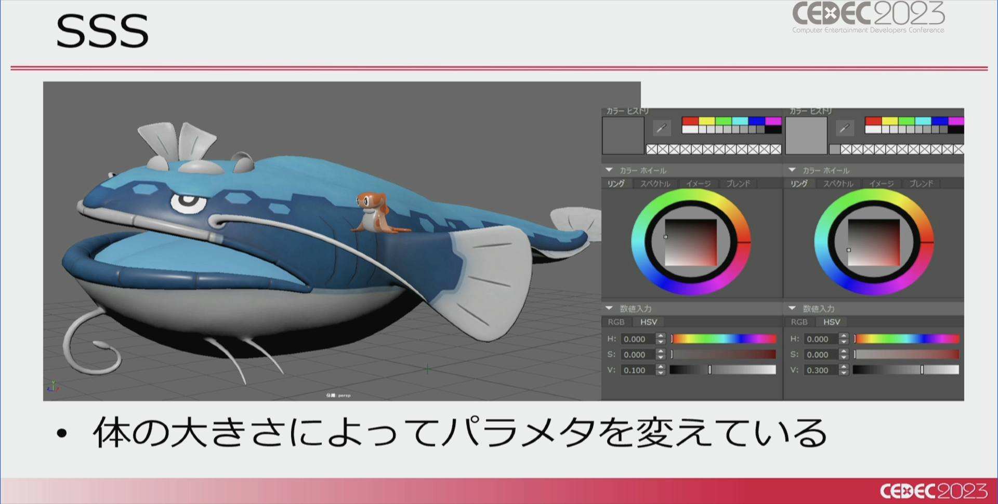Screen dimensions: 998x504
Task: Focus the H value field in right picker
Action: click(821, 339)
